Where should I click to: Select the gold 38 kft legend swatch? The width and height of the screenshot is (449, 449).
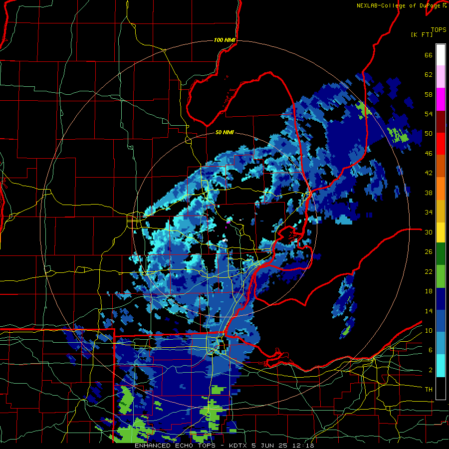tap(441, 211)
